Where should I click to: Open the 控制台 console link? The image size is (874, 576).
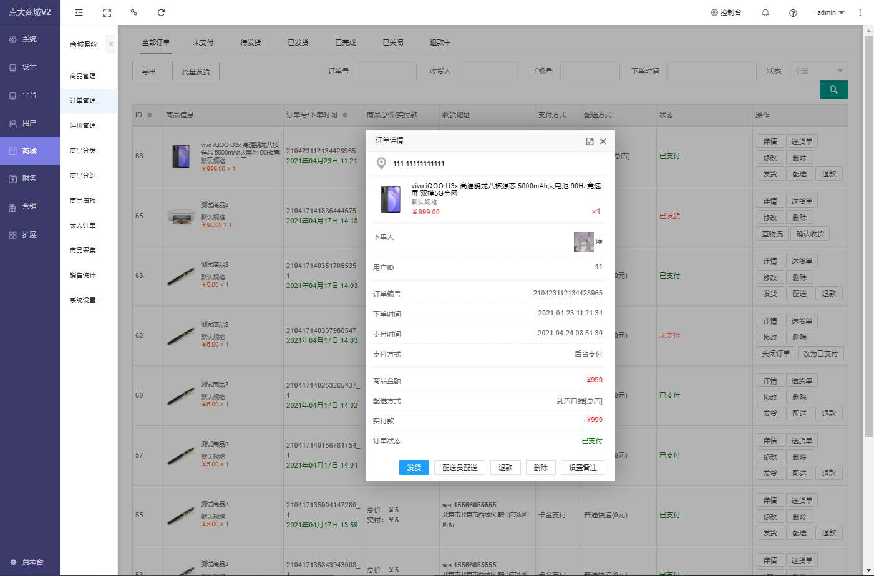(726, 12)
